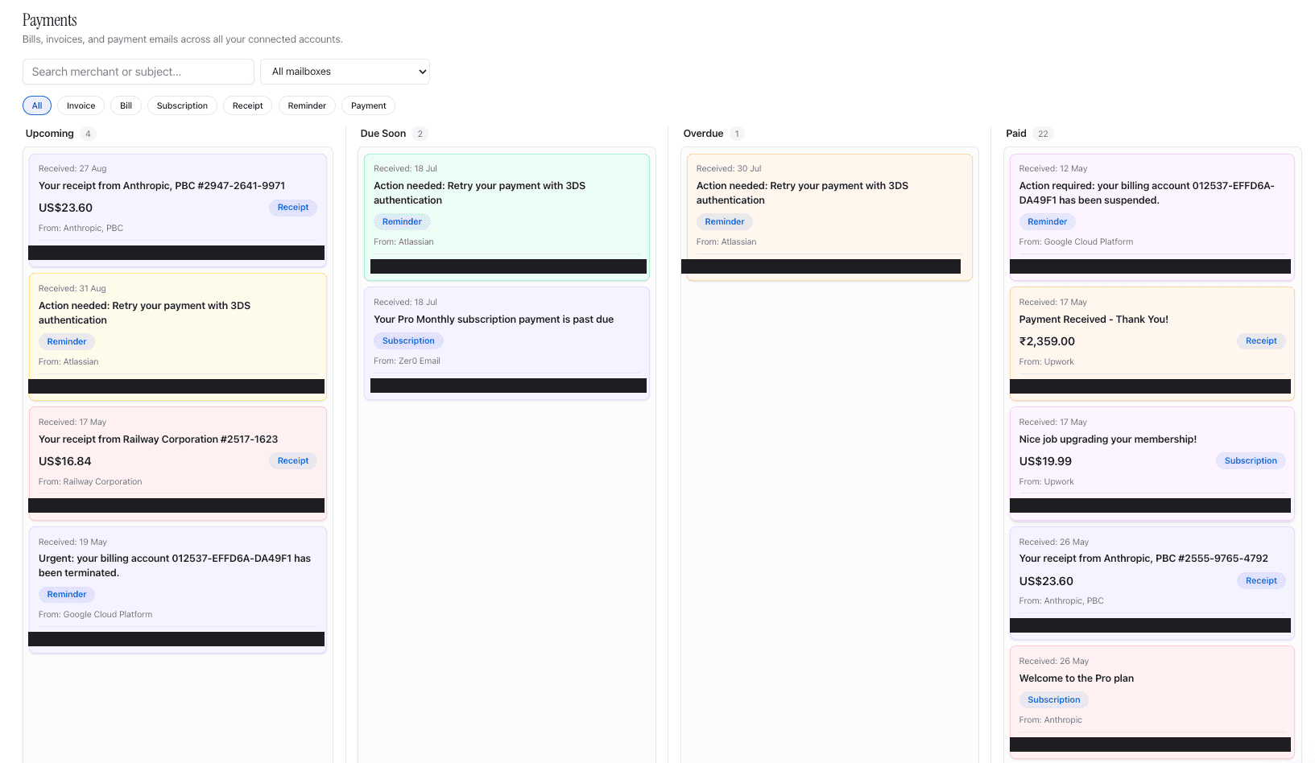Click Receipt tag on ₹2,359.00 card
This screenshot has height=763, width=1315.
click(1261, 341)
